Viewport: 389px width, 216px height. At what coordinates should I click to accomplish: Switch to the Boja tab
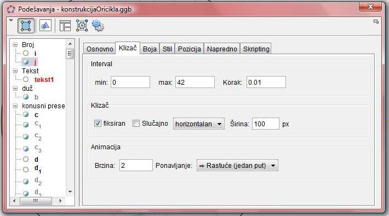click(x=150, y=49)
